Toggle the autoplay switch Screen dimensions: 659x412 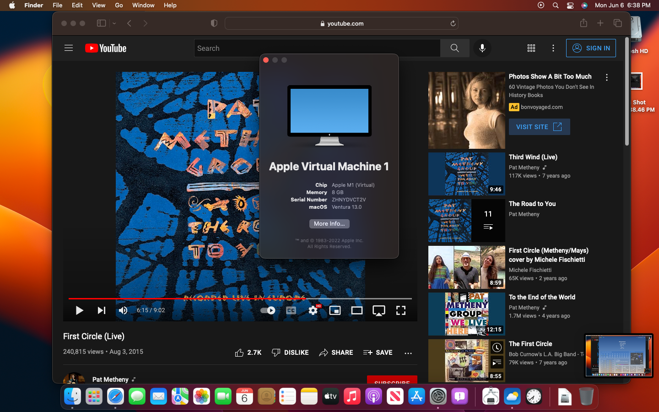(268, 310)
